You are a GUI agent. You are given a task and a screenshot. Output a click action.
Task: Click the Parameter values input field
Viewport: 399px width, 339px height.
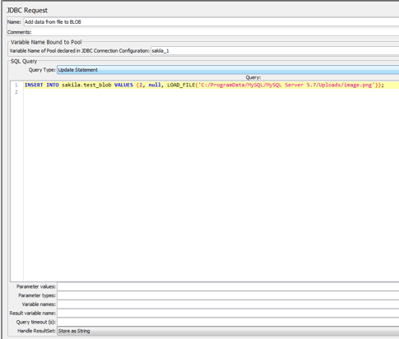[228, 286]
